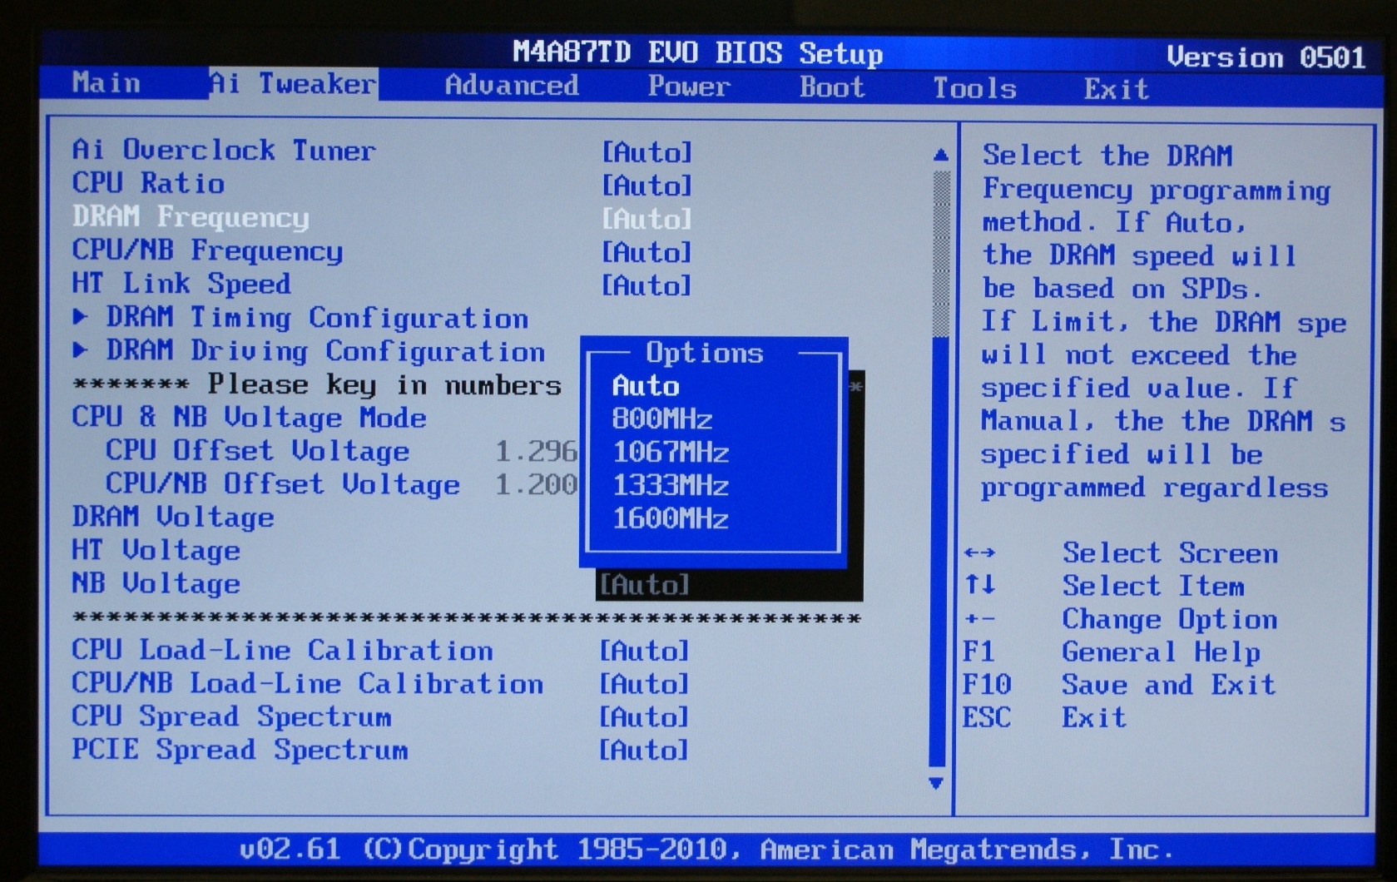Expand DRAM Driving Configuration arrow
This screenshot has width=1397, height=882.
point(80,349)
